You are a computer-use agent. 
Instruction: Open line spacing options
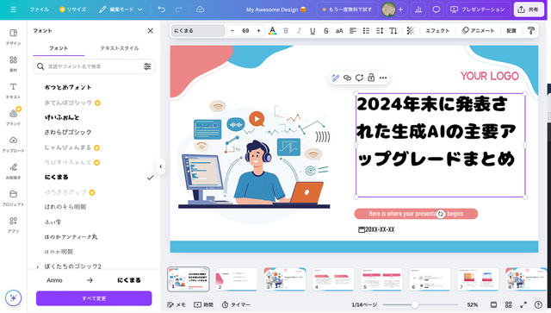(380, 31)
